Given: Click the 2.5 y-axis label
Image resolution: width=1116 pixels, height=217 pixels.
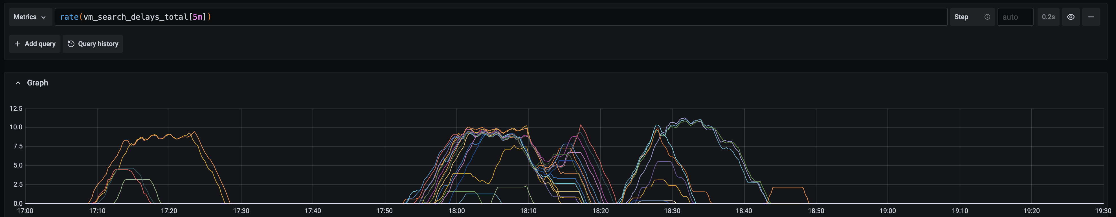Looking at the screenshot, I should click(18, 184).
